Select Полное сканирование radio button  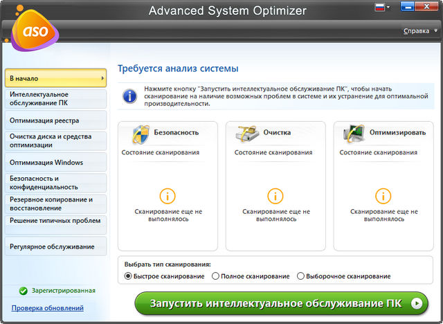(215, 276)
